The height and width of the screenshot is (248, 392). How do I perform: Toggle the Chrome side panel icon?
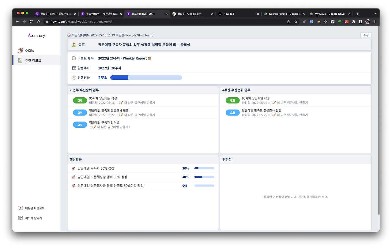tap(361, 22)
